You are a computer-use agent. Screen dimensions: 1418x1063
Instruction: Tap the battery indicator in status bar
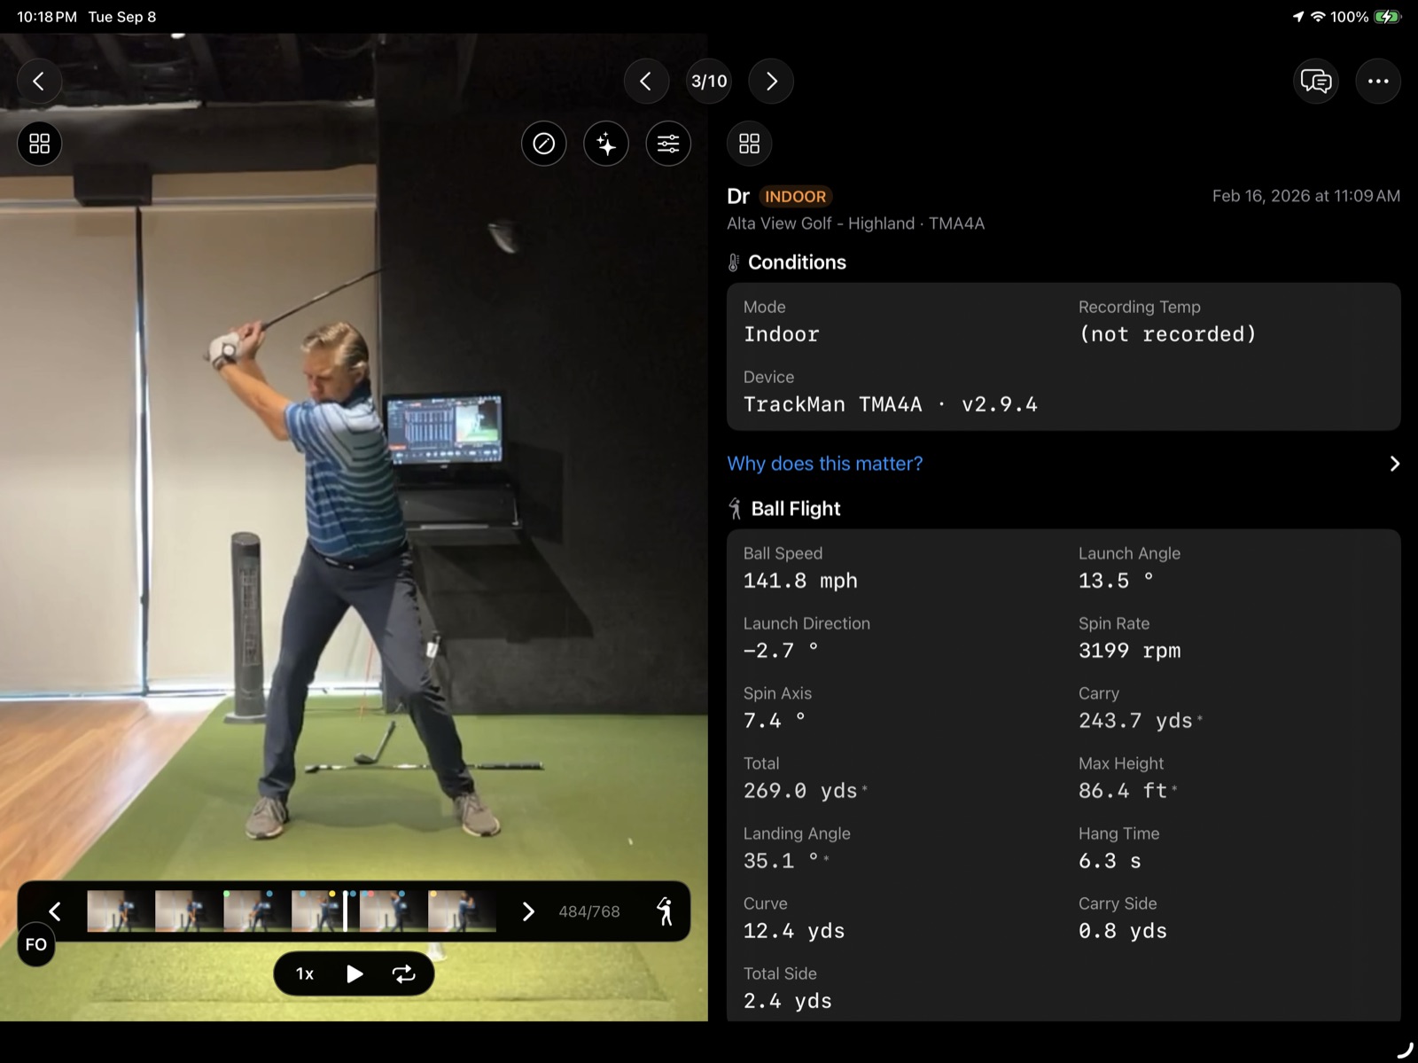tap(1387, 17)
